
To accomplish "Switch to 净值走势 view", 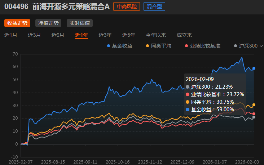I will pos(48,23).
